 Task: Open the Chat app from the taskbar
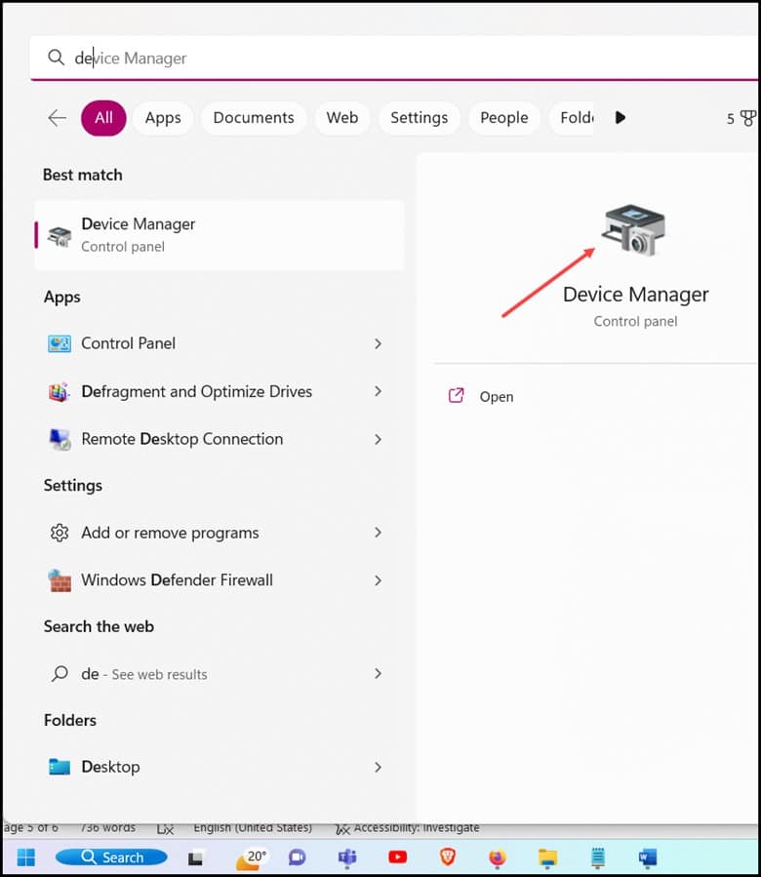[x=298, y=857]
